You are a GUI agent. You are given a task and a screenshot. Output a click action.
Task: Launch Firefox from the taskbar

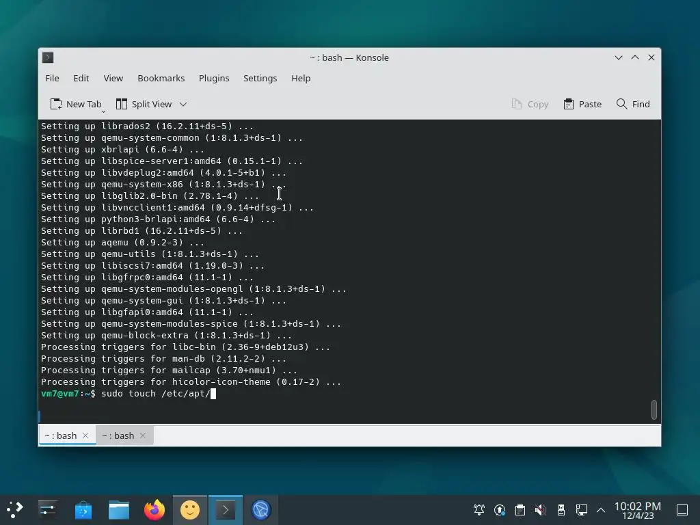point(154,509)
